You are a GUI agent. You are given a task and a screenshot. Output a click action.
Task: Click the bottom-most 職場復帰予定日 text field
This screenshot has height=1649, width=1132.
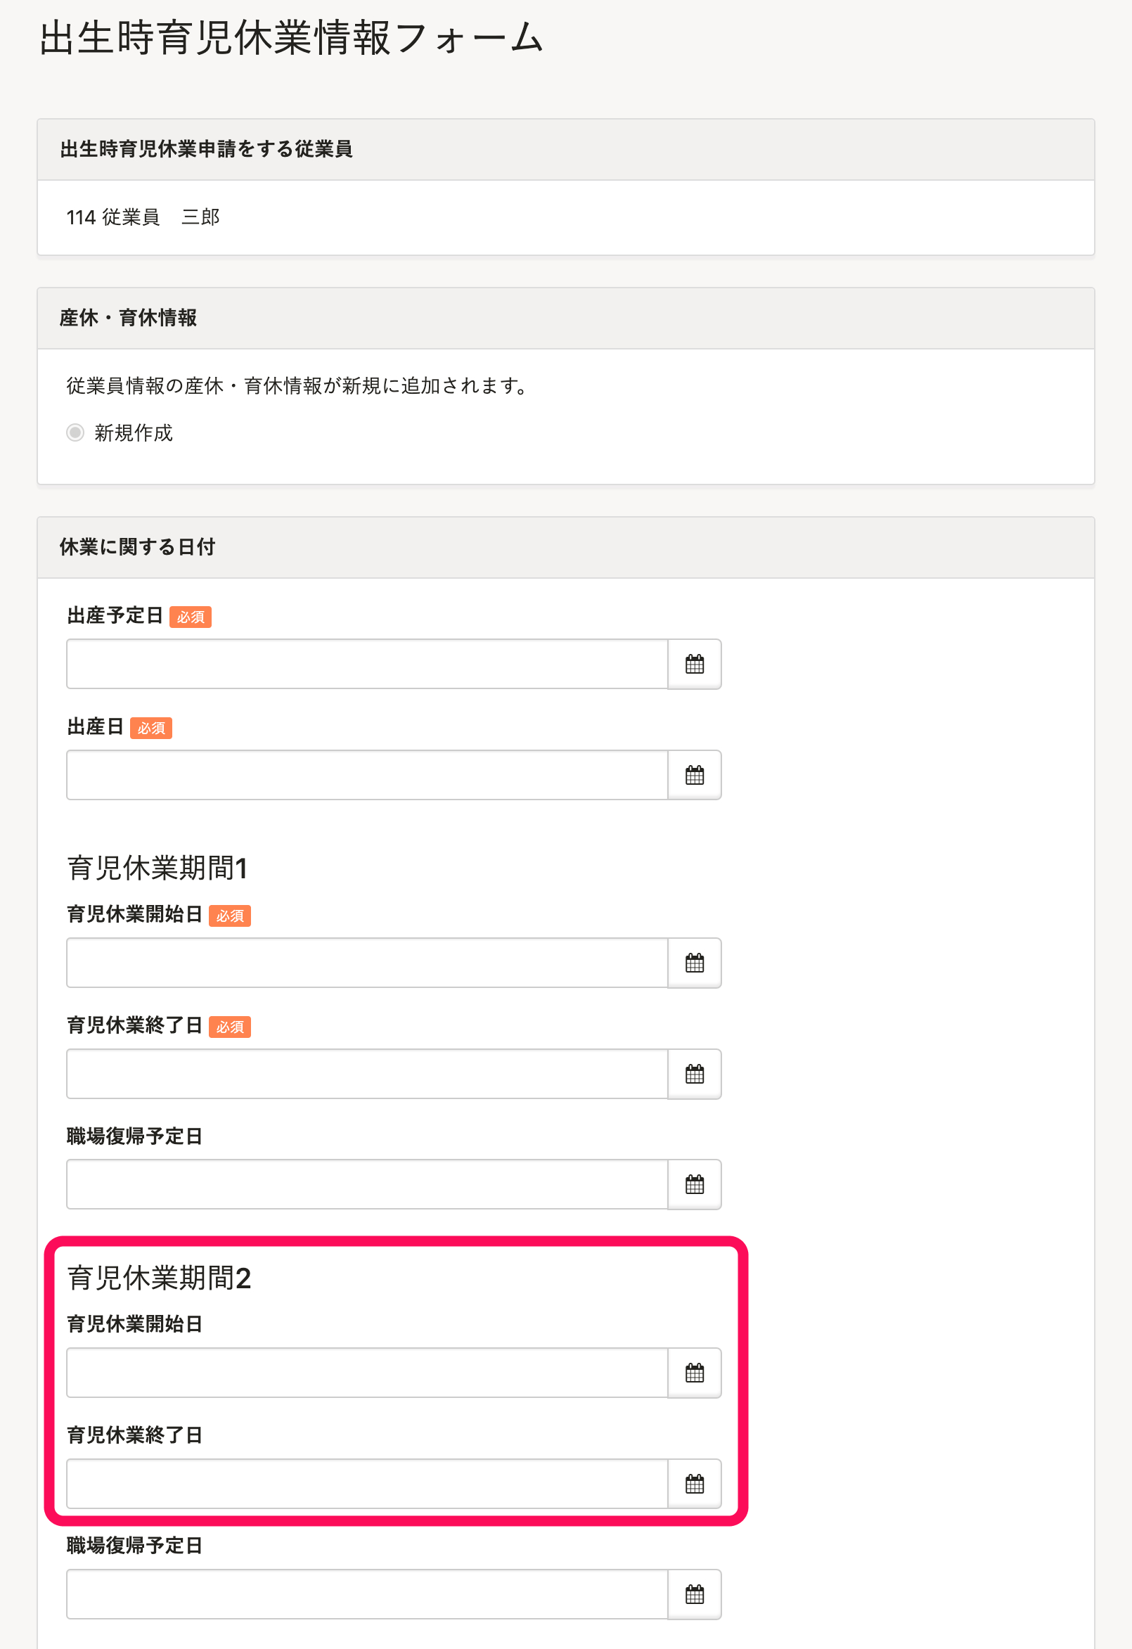pyautogui.click(x=367, y=1594)
